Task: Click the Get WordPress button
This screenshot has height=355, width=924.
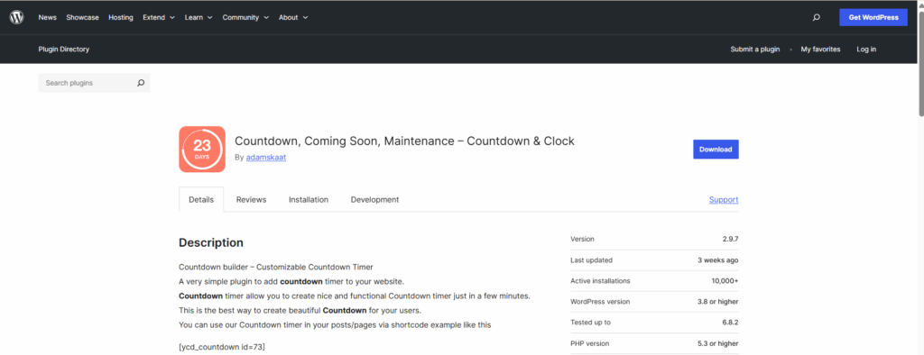Action: coord(873,18)
